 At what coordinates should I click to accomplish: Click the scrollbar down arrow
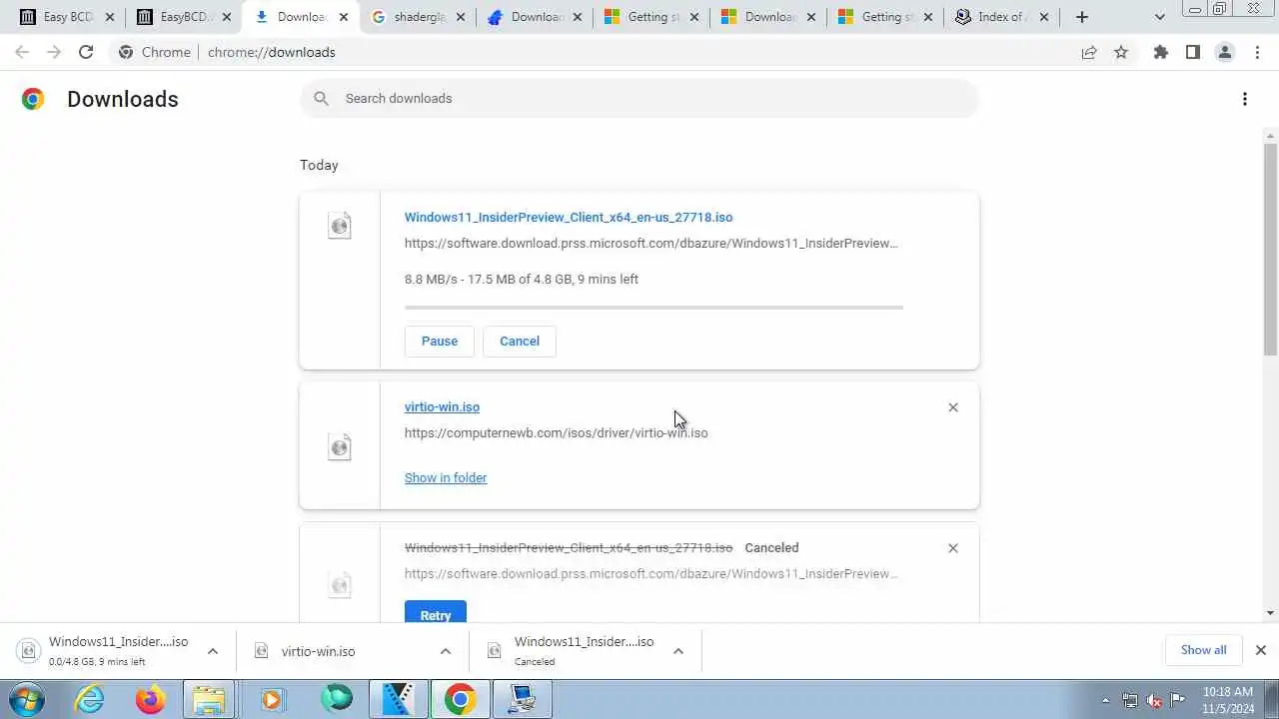pos(1271,613)
